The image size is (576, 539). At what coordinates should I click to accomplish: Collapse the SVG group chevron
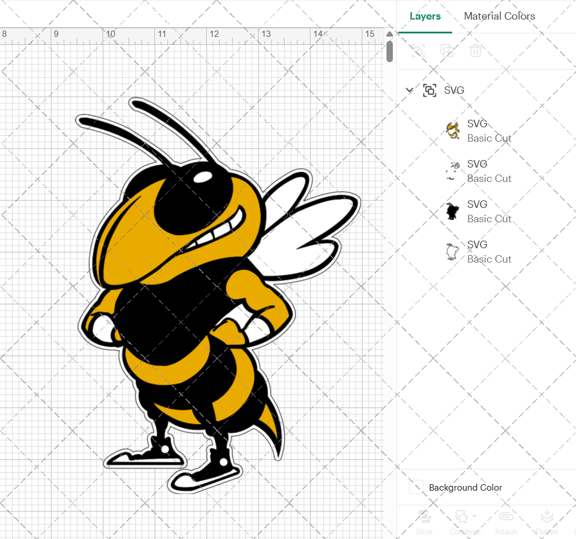click(409, 90)
